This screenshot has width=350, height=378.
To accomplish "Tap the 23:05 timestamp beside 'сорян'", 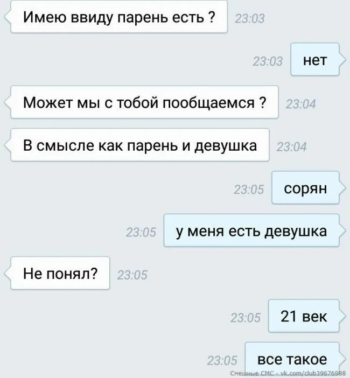I will (249, 190).
